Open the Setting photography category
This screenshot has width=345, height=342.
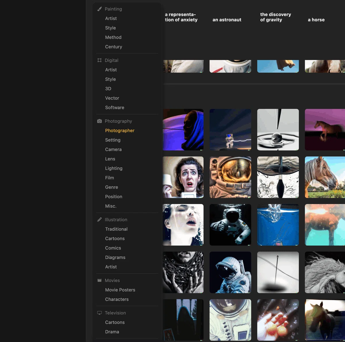click(113, 140)
